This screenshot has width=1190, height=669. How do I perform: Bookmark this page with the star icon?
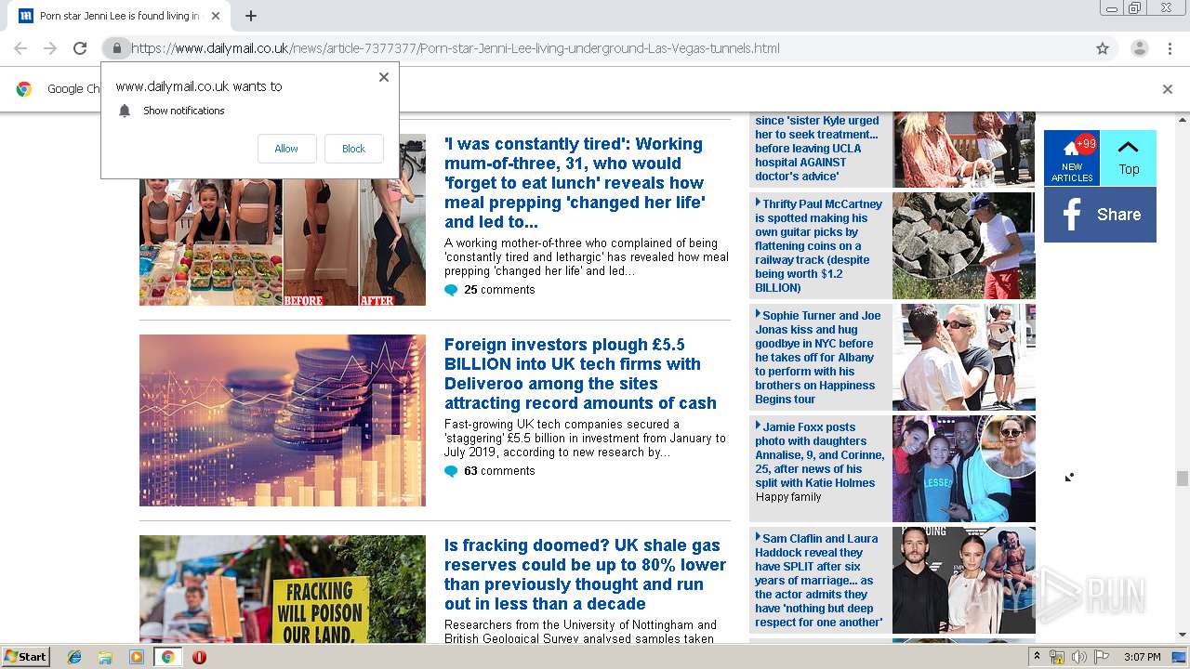click(x=1103, y=48)
